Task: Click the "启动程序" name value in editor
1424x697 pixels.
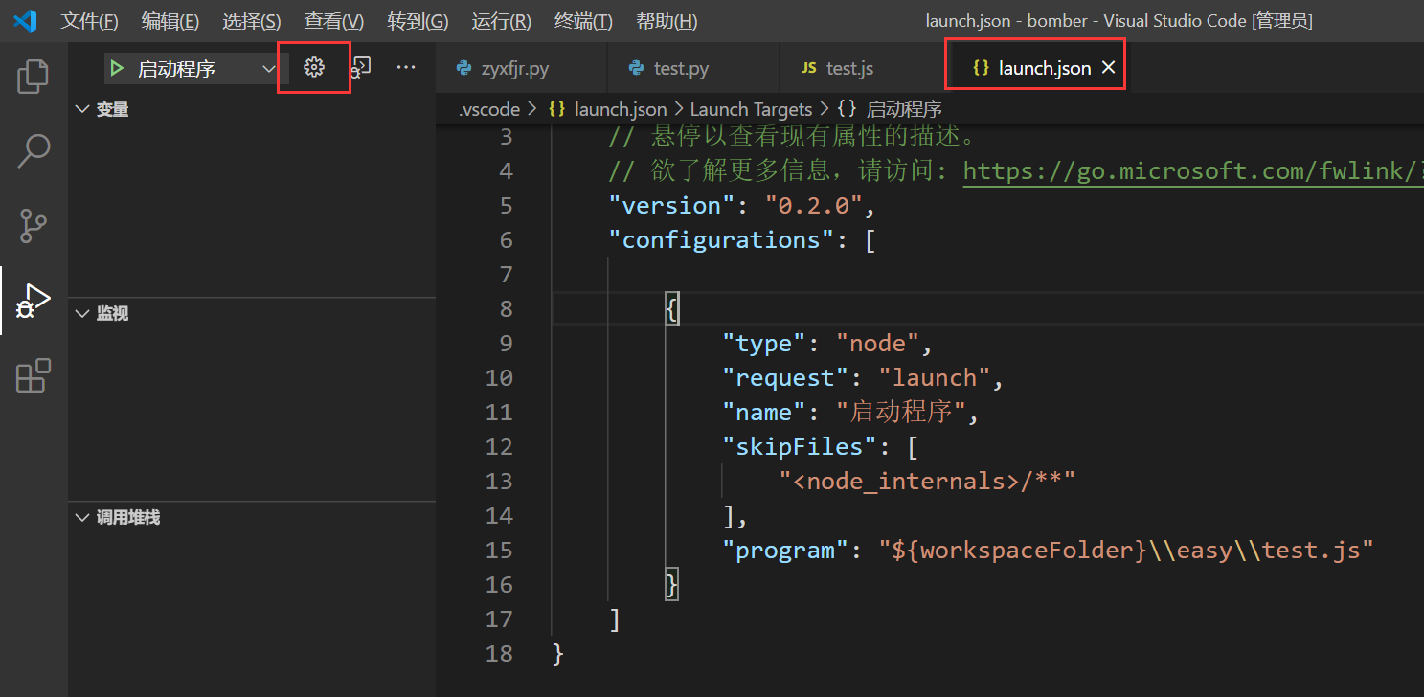Action: (x=901, y=413)
